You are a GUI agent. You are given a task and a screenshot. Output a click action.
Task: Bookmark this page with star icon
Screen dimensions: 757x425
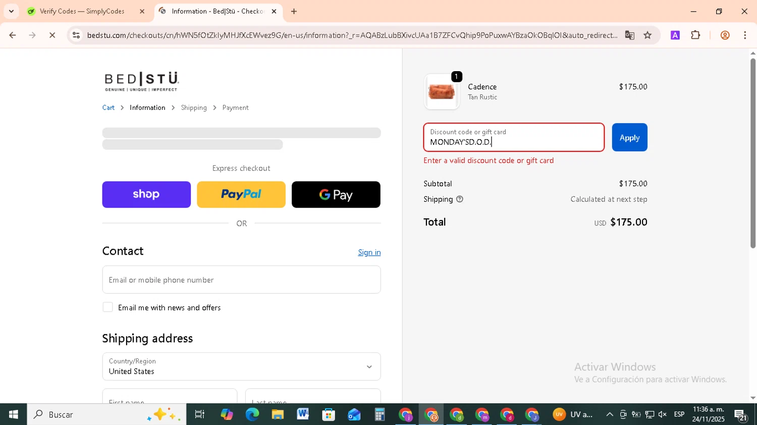click(647, 35)
